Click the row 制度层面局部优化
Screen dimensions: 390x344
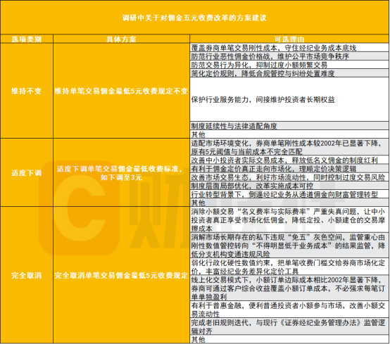pyautogui.click(x=289, y=186)
